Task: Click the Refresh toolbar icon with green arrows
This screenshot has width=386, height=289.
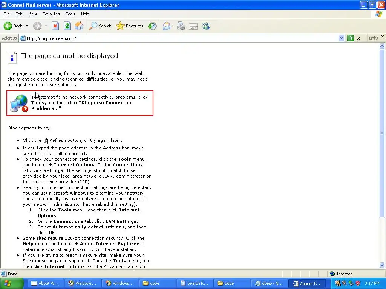Action: pyautogui.click(x=67, y=26)
